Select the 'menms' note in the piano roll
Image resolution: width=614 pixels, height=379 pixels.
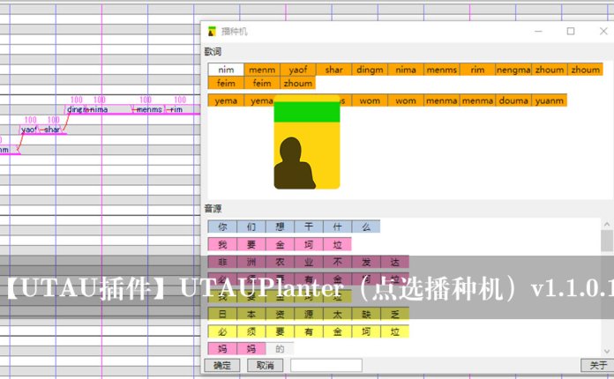(148, 109)
